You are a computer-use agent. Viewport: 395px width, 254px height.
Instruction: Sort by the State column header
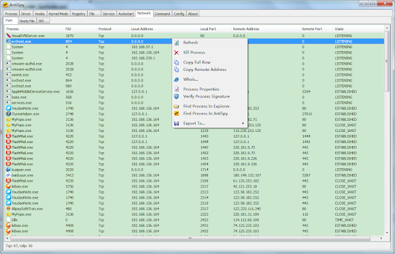click(x=359, y=29)
